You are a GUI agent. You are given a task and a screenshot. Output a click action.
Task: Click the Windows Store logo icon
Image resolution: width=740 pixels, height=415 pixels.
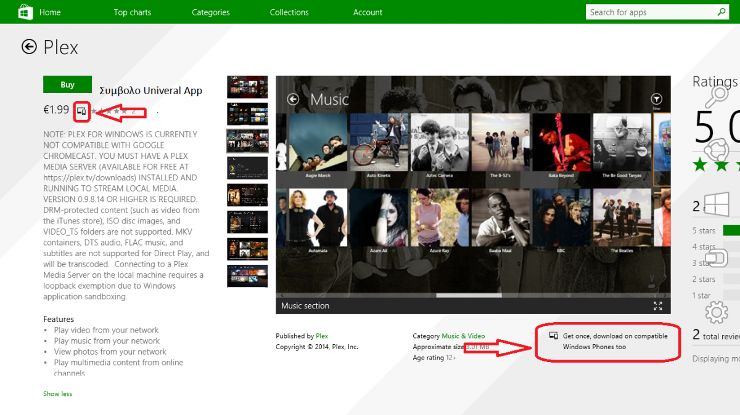pyautogui.click(x=25, y=12)
